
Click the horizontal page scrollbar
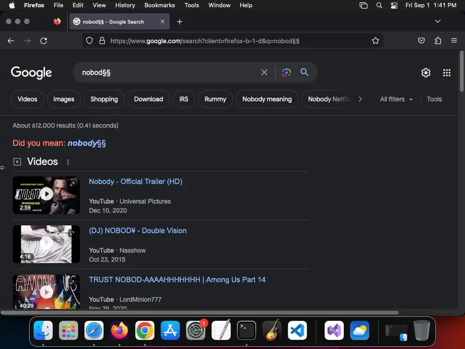pyautogui.click(x=200, y=313)
